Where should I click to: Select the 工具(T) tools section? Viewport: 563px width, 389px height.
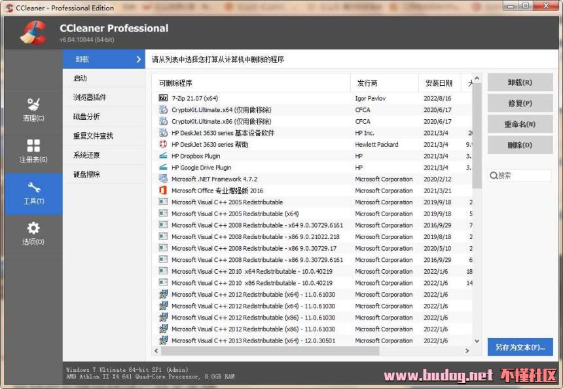33,193
